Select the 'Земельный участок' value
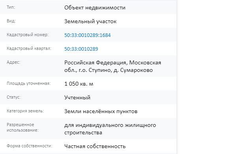The image size is (236, 154). pyautogui.click(x=90, y=22)
